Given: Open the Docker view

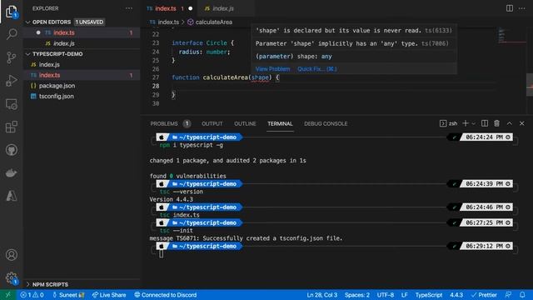Looking at the screenshot, I should pyautogui.click(x=12, y=173).
